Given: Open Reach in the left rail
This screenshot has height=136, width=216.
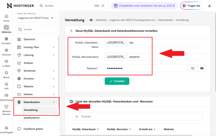Looking at the screenshot, I should coord(6,75).
